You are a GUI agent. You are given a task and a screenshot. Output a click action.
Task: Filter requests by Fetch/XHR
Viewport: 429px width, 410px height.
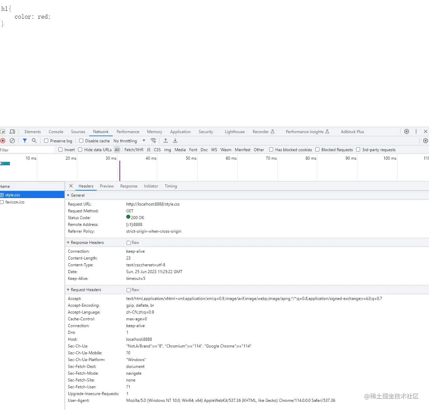(134, 150)
